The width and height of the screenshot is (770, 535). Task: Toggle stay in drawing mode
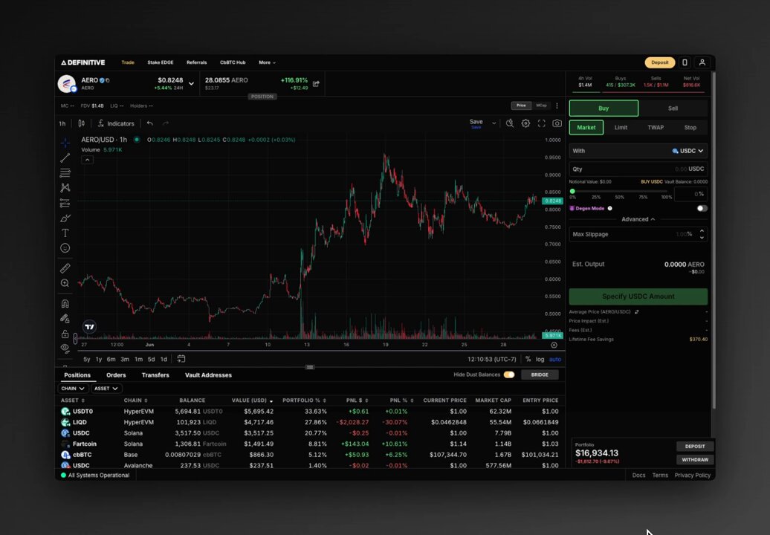65,319
